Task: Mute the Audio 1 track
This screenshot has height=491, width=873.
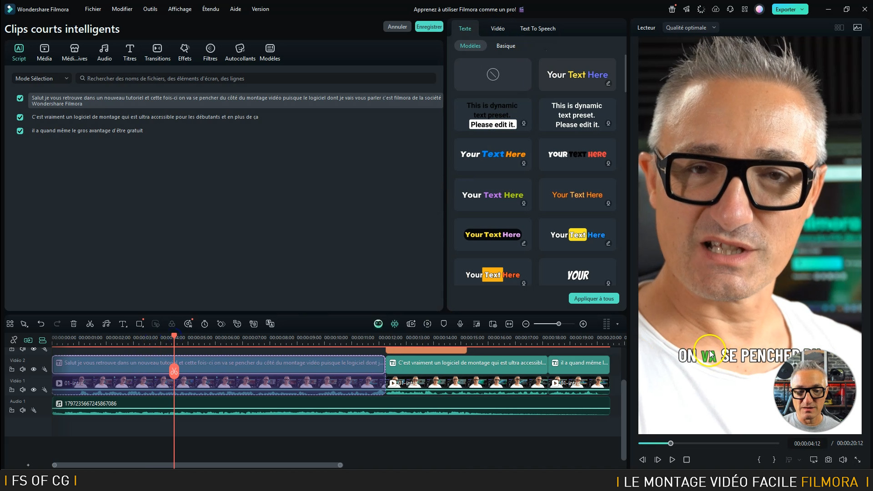Action: coord(23,410)
